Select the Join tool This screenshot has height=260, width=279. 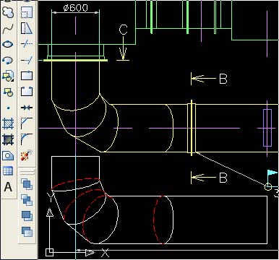[x=27, y=108]
